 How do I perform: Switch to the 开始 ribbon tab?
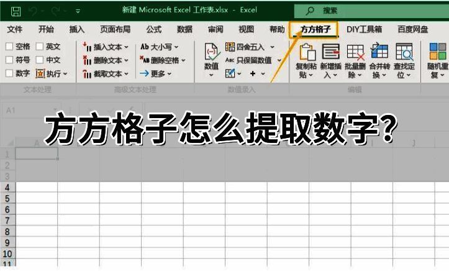point(46,29)
